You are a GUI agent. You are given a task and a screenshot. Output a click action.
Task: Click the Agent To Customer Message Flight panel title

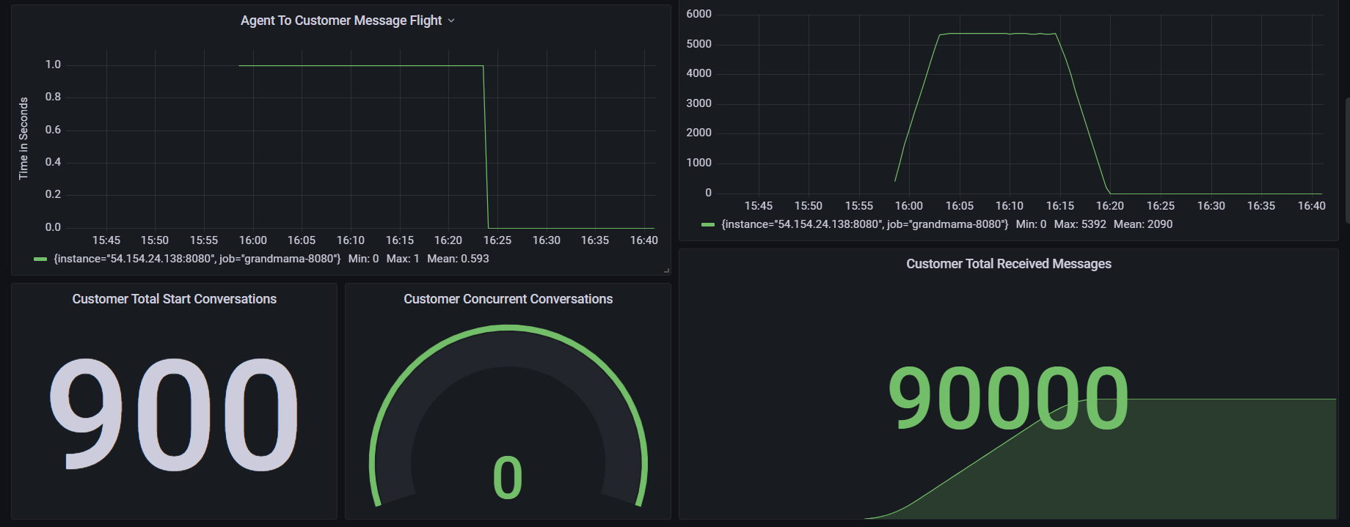coord(340,21)
